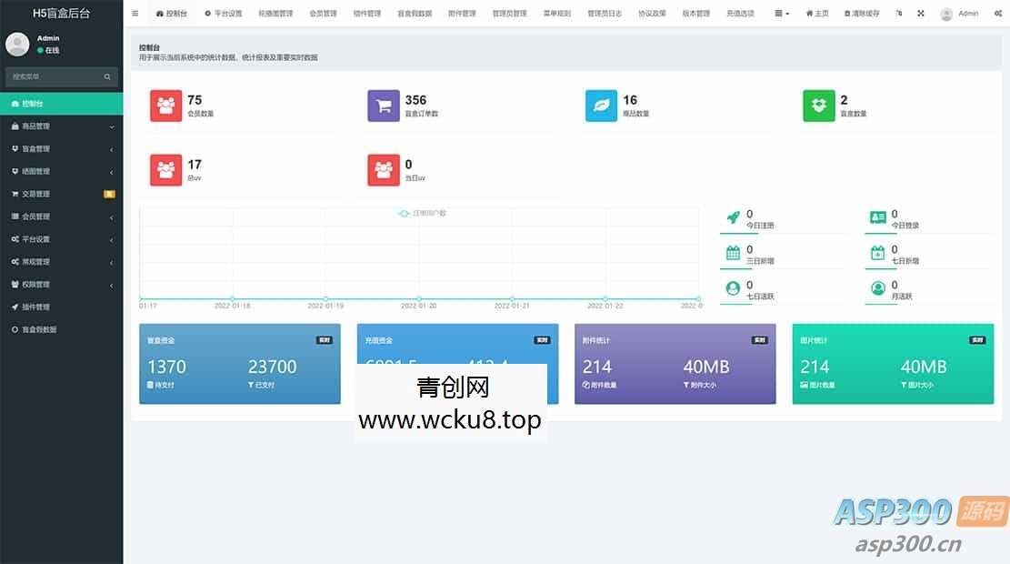This screenshot has width=1010, height=564.
Task: Open the list dropdown next to 充值选项
Action: pos(780,13)
